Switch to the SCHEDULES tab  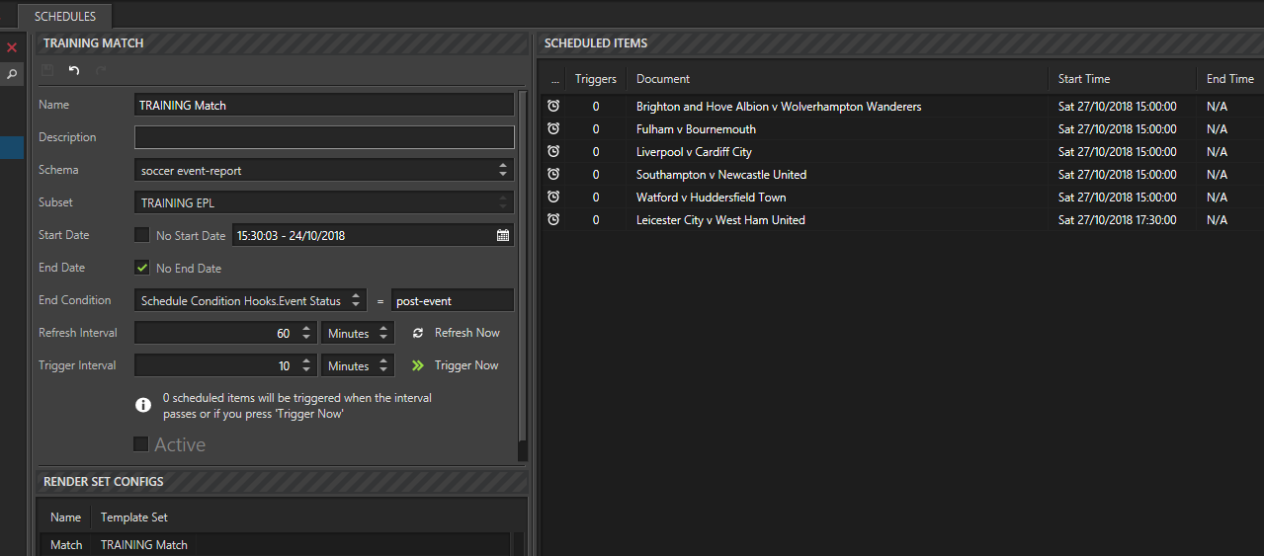point(65,17)
